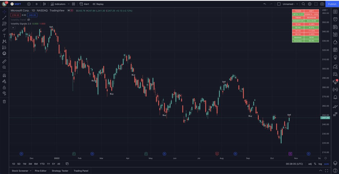Click the compare or add symbol plus icon
This screenshot has width=339, height=174.
point(29,4)
